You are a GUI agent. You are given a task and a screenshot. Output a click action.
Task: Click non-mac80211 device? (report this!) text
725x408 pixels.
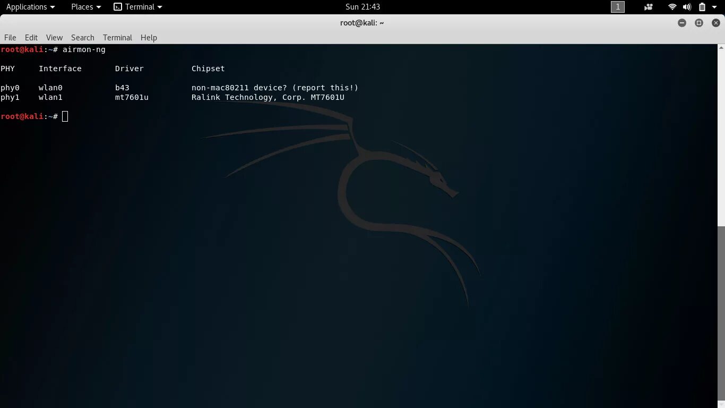[x=275, y=88]
